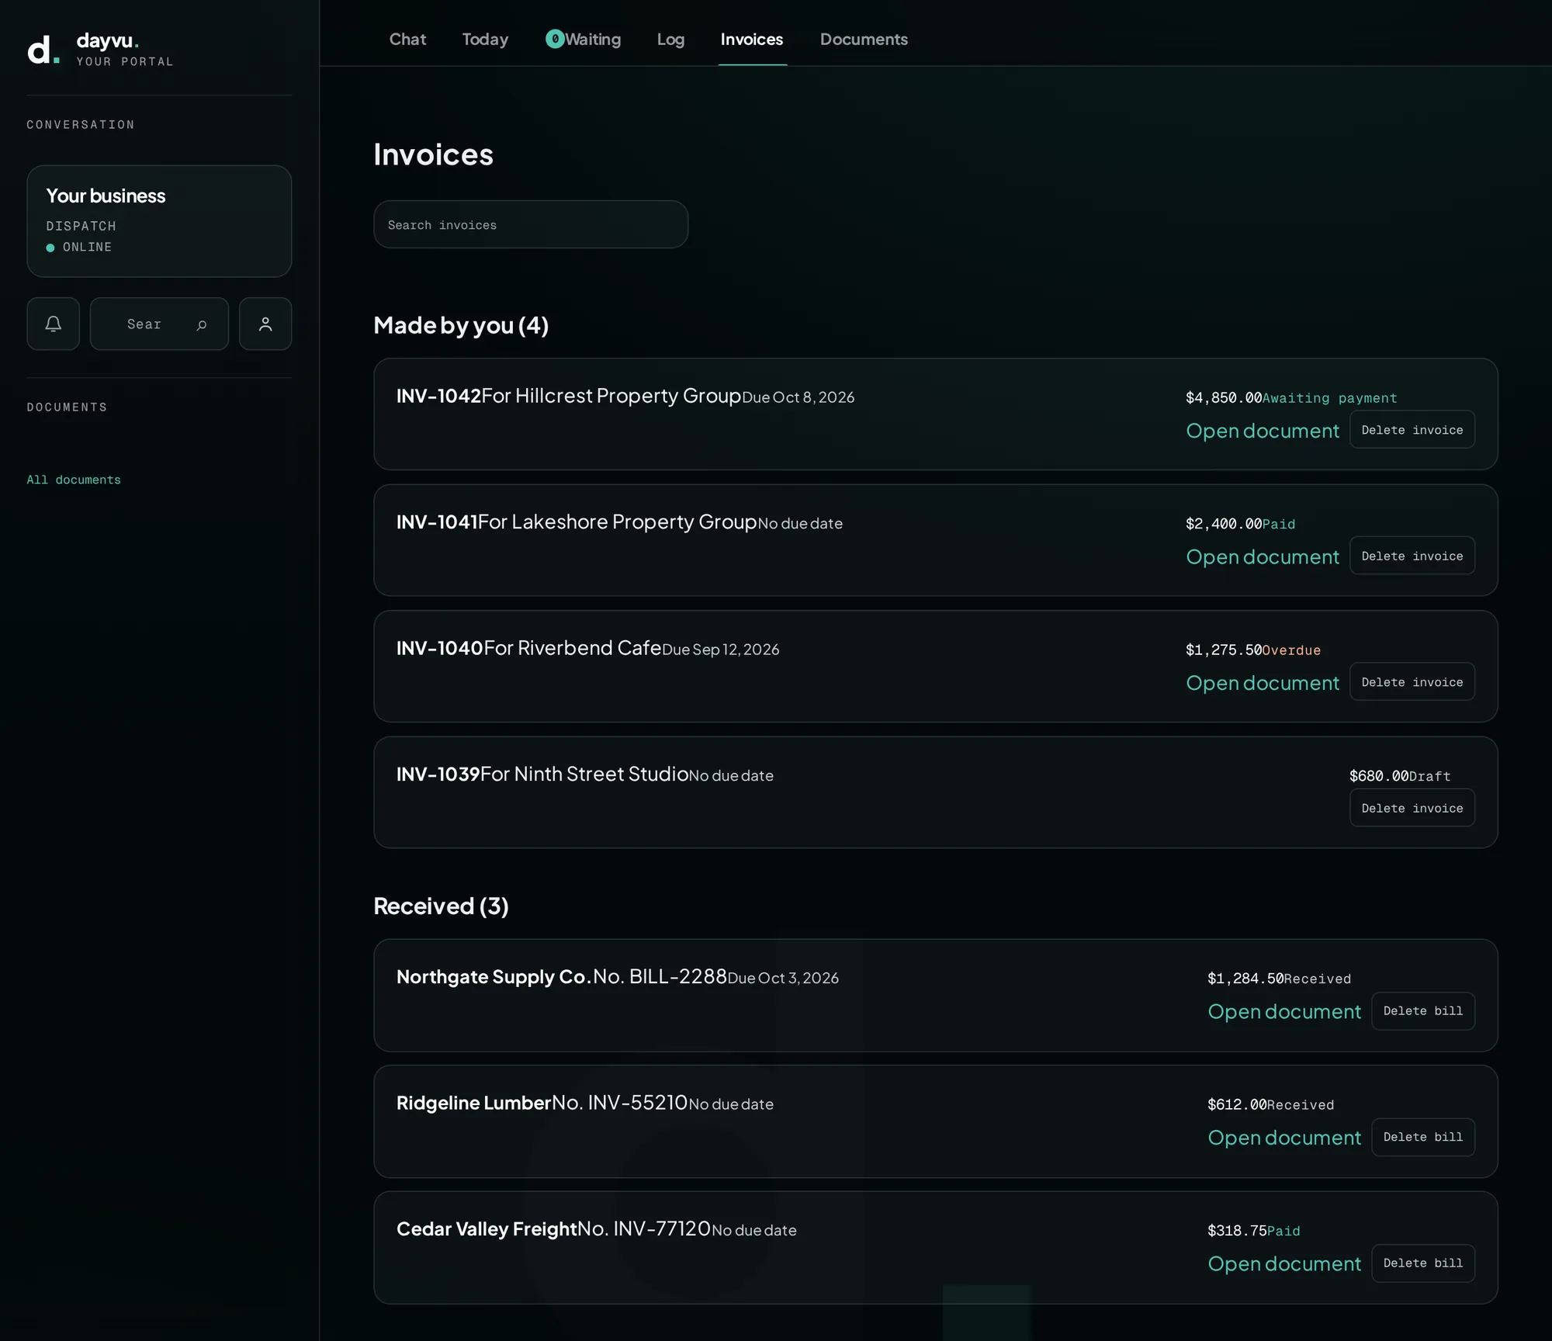Click 'No. INV-55210' bill number
The width and height of the screenshot is (1552, 1341).
point(620,1102)
